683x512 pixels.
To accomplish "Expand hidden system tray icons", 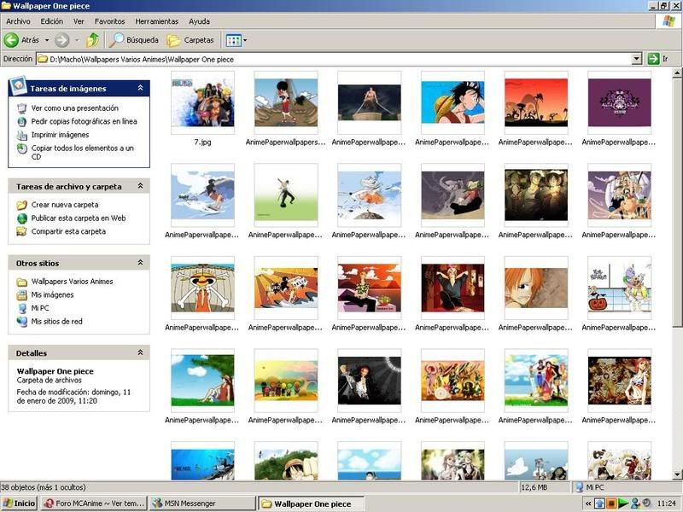I will point(588,503).
